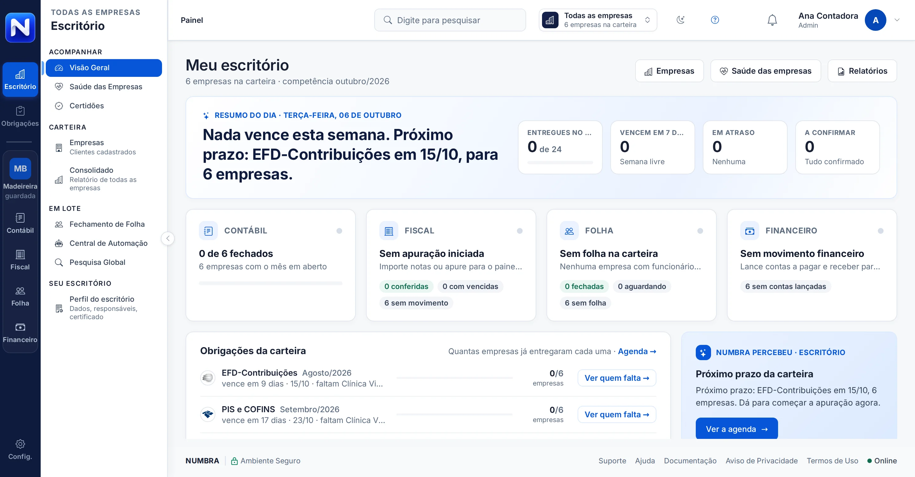Screen dimensions: 915x477
Task: Click the Fiscal card status dot
Action: pos(520,231)
